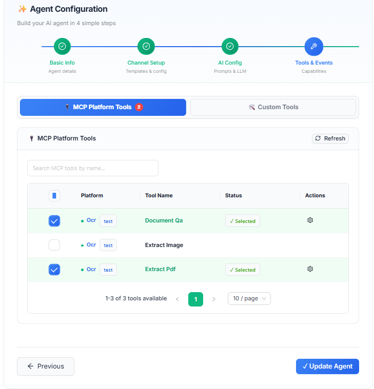
Task: Check the Extract Image tool checkbox
Action: (54, 245)
